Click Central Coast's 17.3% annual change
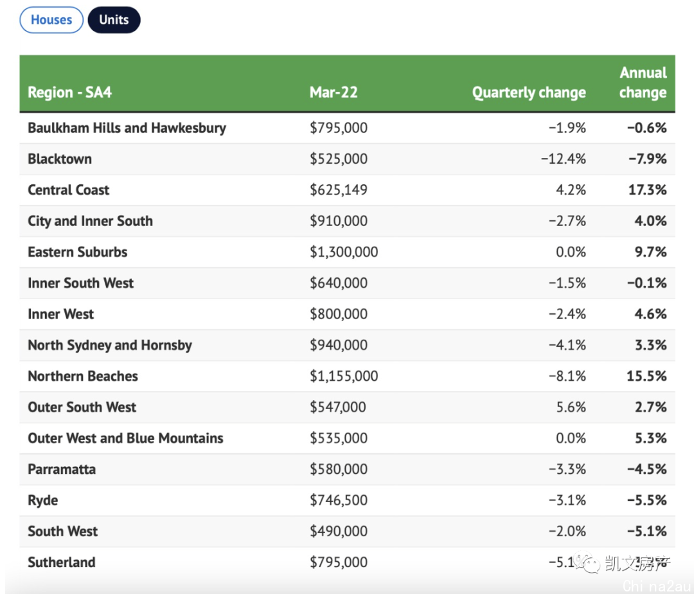 pyautogui.click(x=648, y=189)
